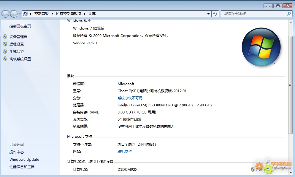Click the text 8.00 GB (7.70 GB 可用)

click(x=137, y=112)
